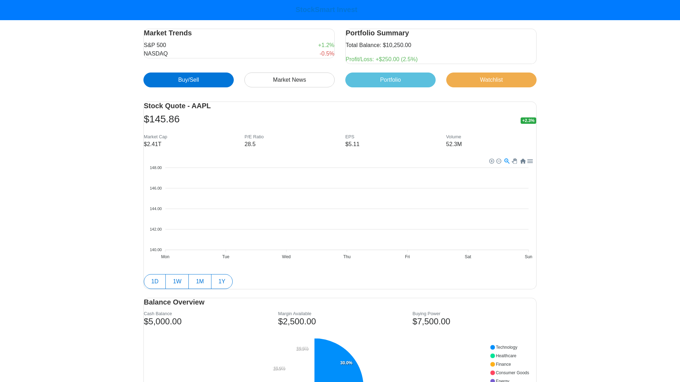Switch chart to 1M range
This screenshot has width=680, height=382.
point(200,282)
